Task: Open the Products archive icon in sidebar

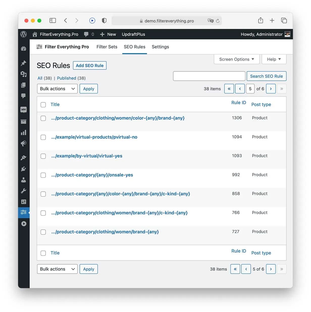Action: (x=23, y=122)
